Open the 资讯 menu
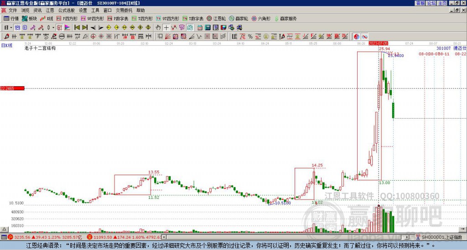This screenshot has width=467, height=250. coord(37,10)
